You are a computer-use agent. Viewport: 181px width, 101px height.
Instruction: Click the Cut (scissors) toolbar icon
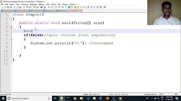24,7
